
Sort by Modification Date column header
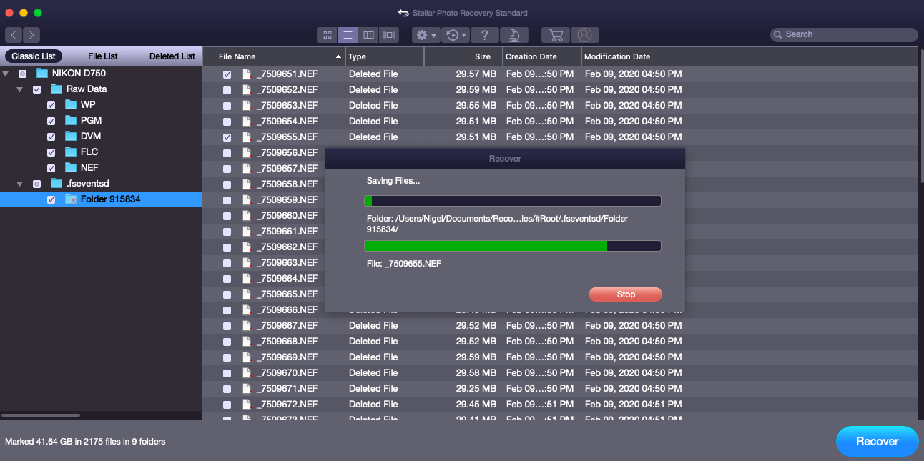point(748,56)
